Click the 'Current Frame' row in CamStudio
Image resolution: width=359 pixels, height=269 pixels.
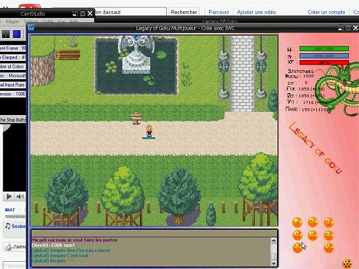(13, 48)
